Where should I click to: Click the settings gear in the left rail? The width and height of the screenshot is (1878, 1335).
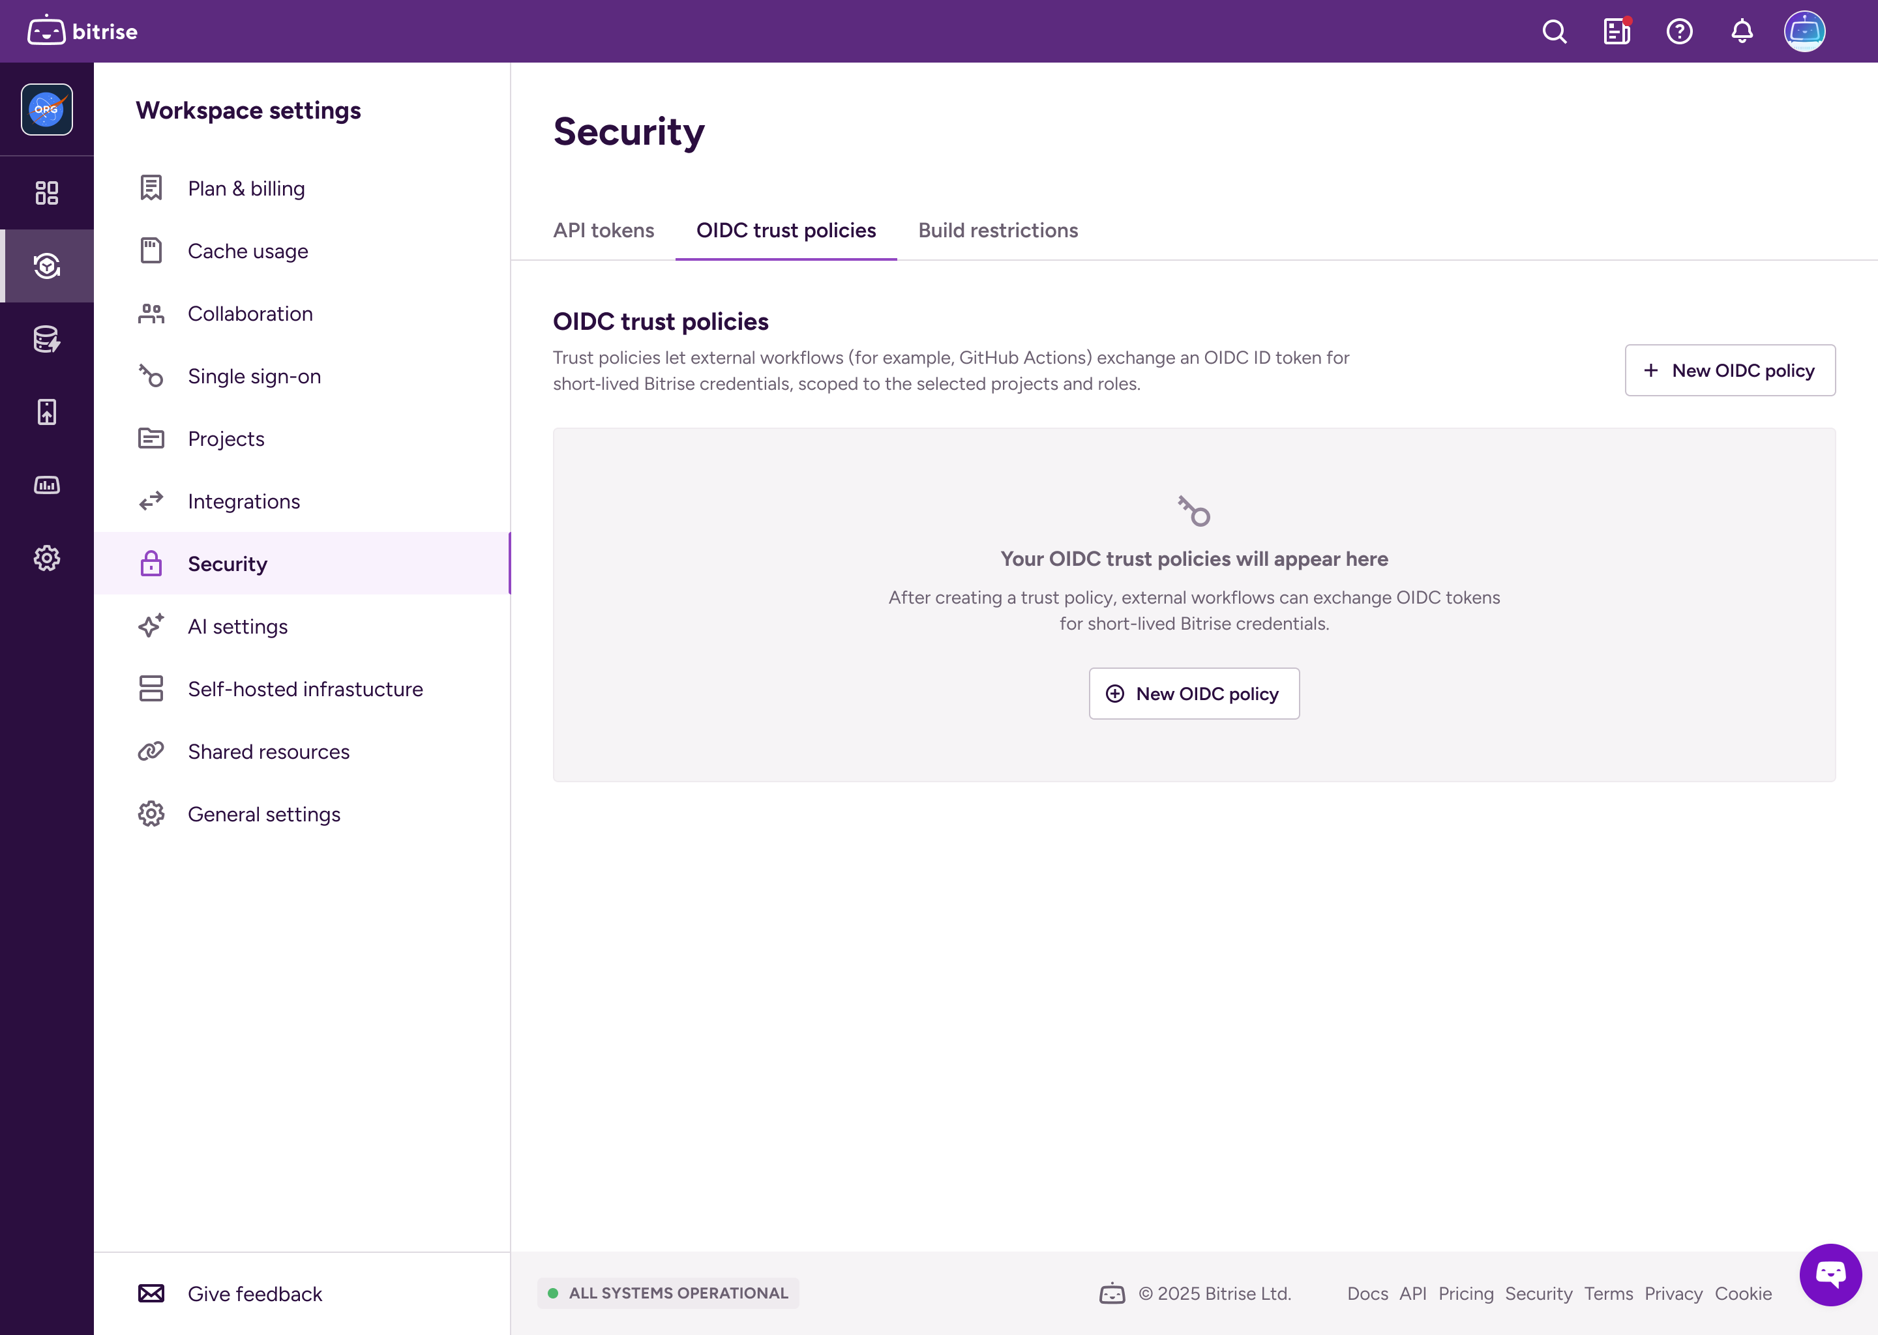tap(47, 558)
